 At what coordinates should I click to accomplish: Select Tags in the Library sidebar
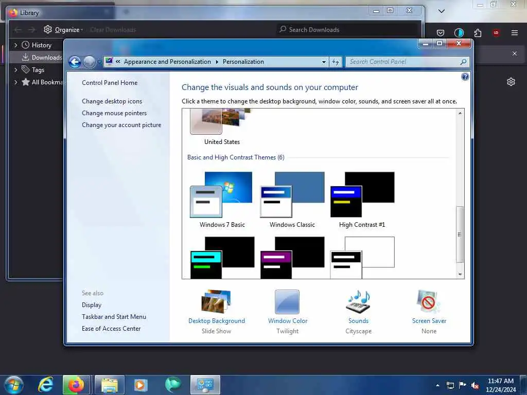(33, 70)
